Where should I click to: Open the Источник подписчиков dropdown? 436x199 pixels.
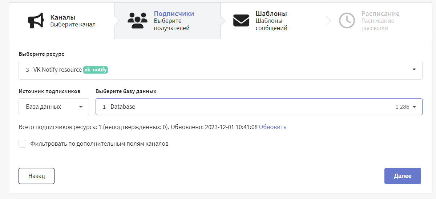click(54, 107)
